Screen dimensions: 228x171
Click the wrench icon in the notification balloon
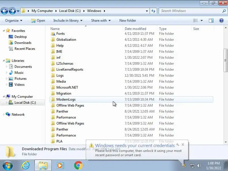[x=178, y=144]
